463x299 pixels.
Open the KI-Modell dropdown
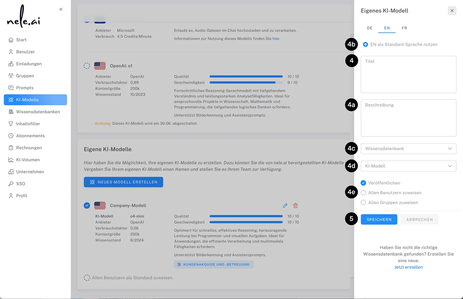409,166
